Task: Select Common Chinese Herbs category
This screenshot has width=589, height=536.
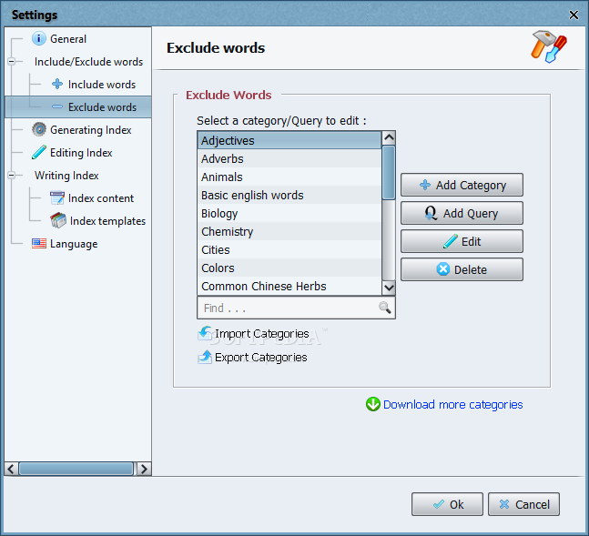Action: pos(289,286)
